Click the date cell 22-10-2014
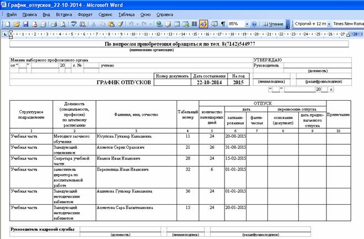This screenshot has width=364, height=239. coord(209,82)
